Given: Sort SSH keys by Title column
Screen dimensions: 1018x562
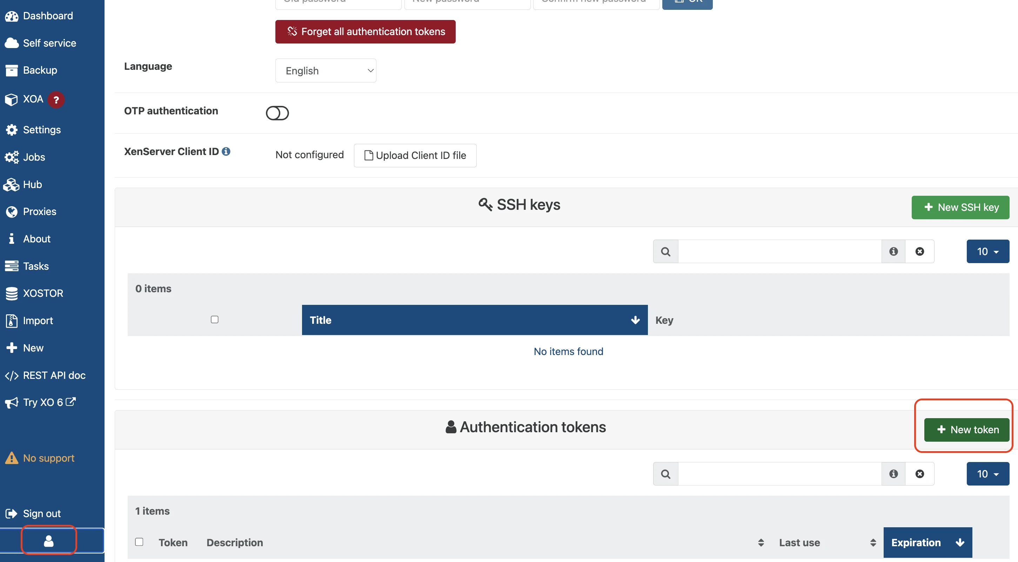Looking at the screenshot, I should click(475, 320).
